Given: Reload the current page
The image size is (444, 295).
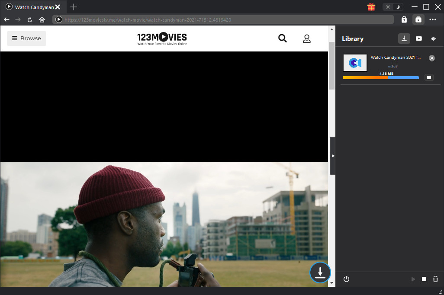Looking at the screenshot, I should click(x=30, y=19).
